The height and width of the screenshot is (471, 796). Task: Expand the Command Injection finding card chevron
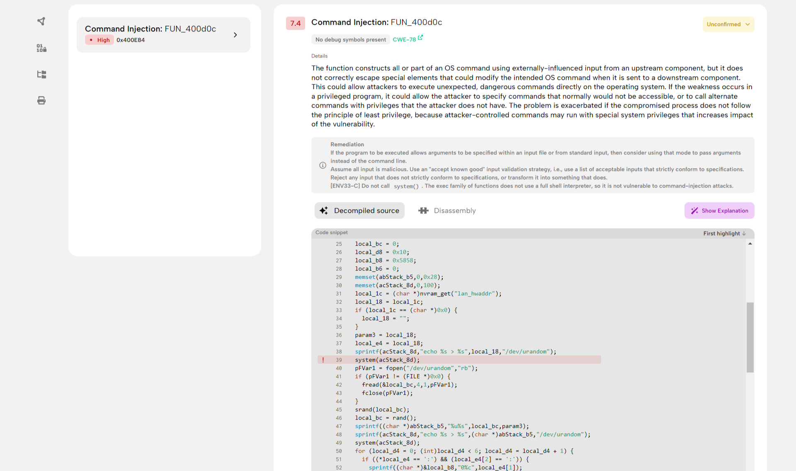pyautogui.click(x=235, y=35)
